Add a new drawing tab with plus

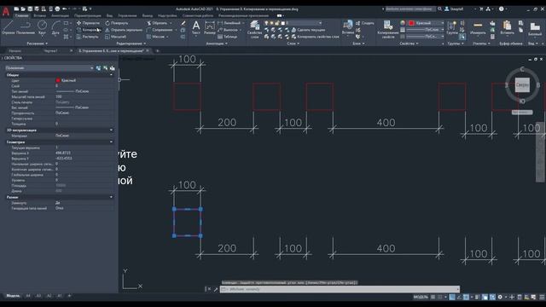[157, 51]
